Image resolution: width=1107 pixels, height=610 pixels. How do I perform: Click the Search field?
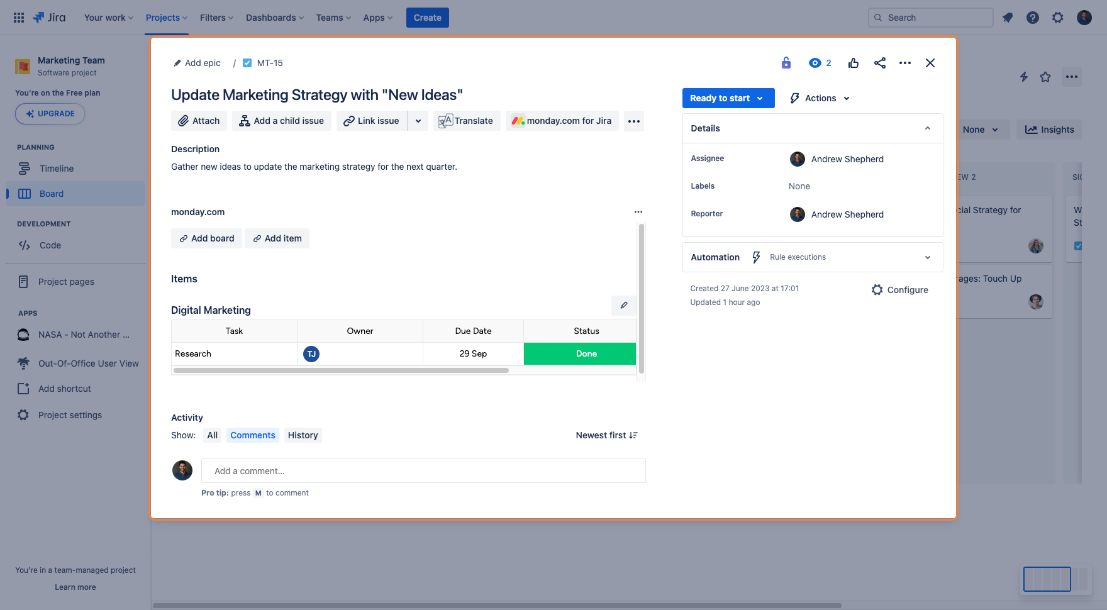pos(931,18)
